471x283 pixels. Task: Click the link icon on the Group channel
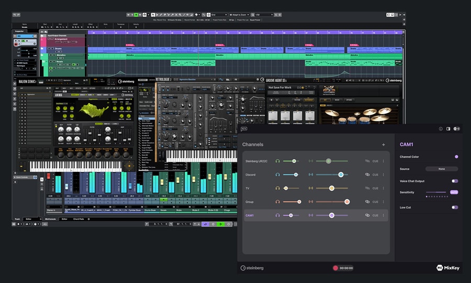pos(367,202)
